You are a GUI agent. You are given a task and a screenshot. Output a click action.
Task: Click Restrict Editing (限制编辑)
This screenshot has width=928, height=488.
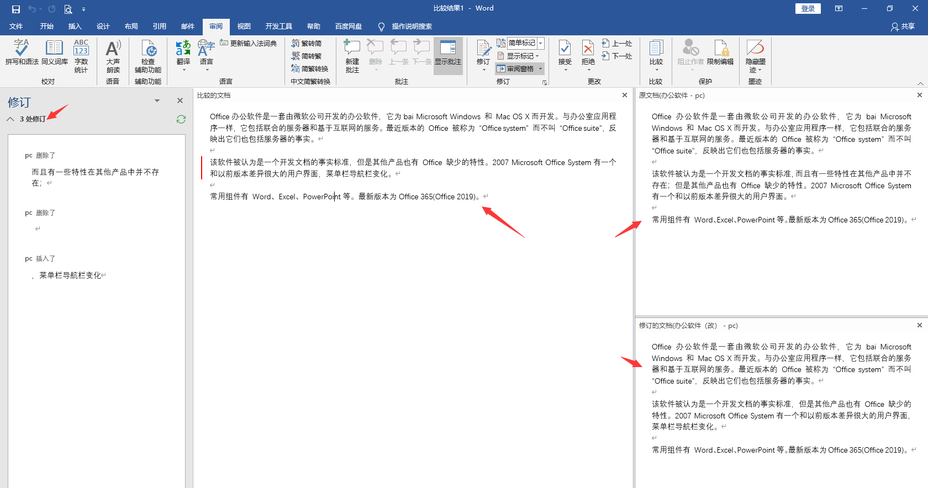(720, 53)
